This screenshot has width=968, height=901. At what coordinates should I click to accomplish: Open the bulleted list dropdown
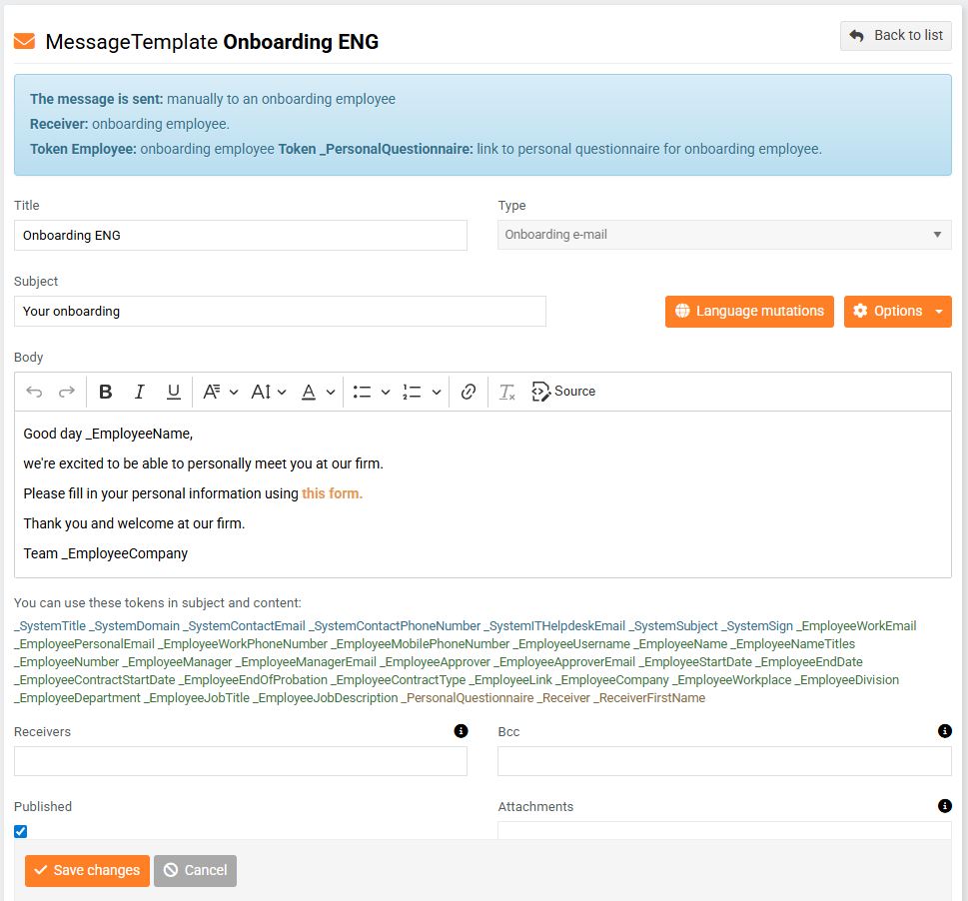371,392
